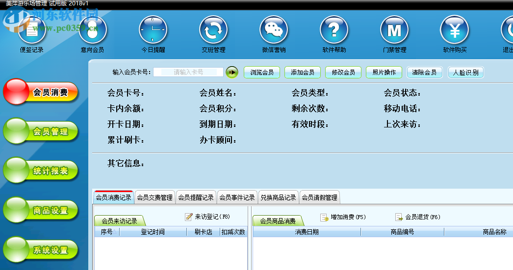Click the 上次来访 label text
The width and height of the screenshot is (513, 270).
[x=402, y=124]
